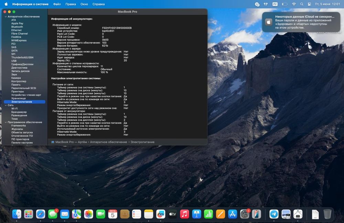Launch the Photos app
Screen dimensions: 344x223
click(89, 214)
